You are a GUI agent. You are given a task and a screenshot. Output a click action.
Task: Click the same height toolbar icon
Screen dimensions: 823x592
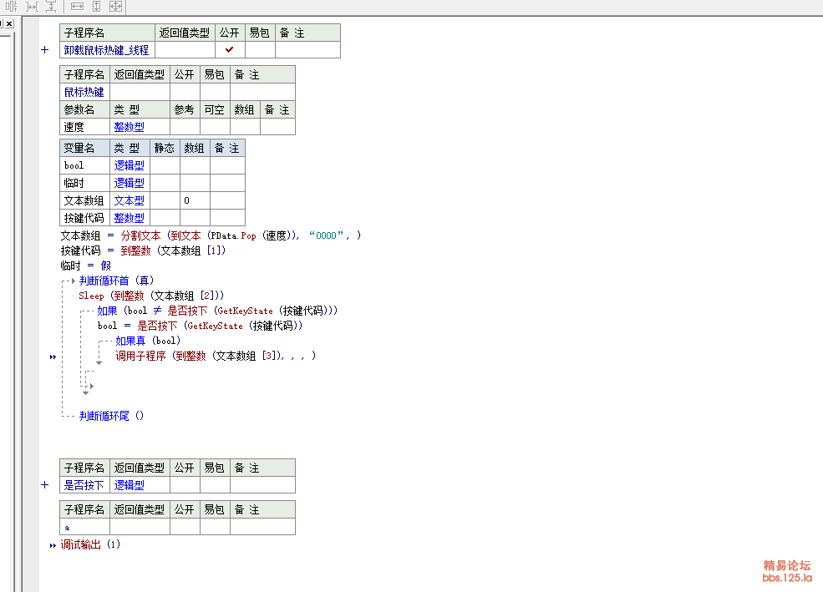[97, 7]
